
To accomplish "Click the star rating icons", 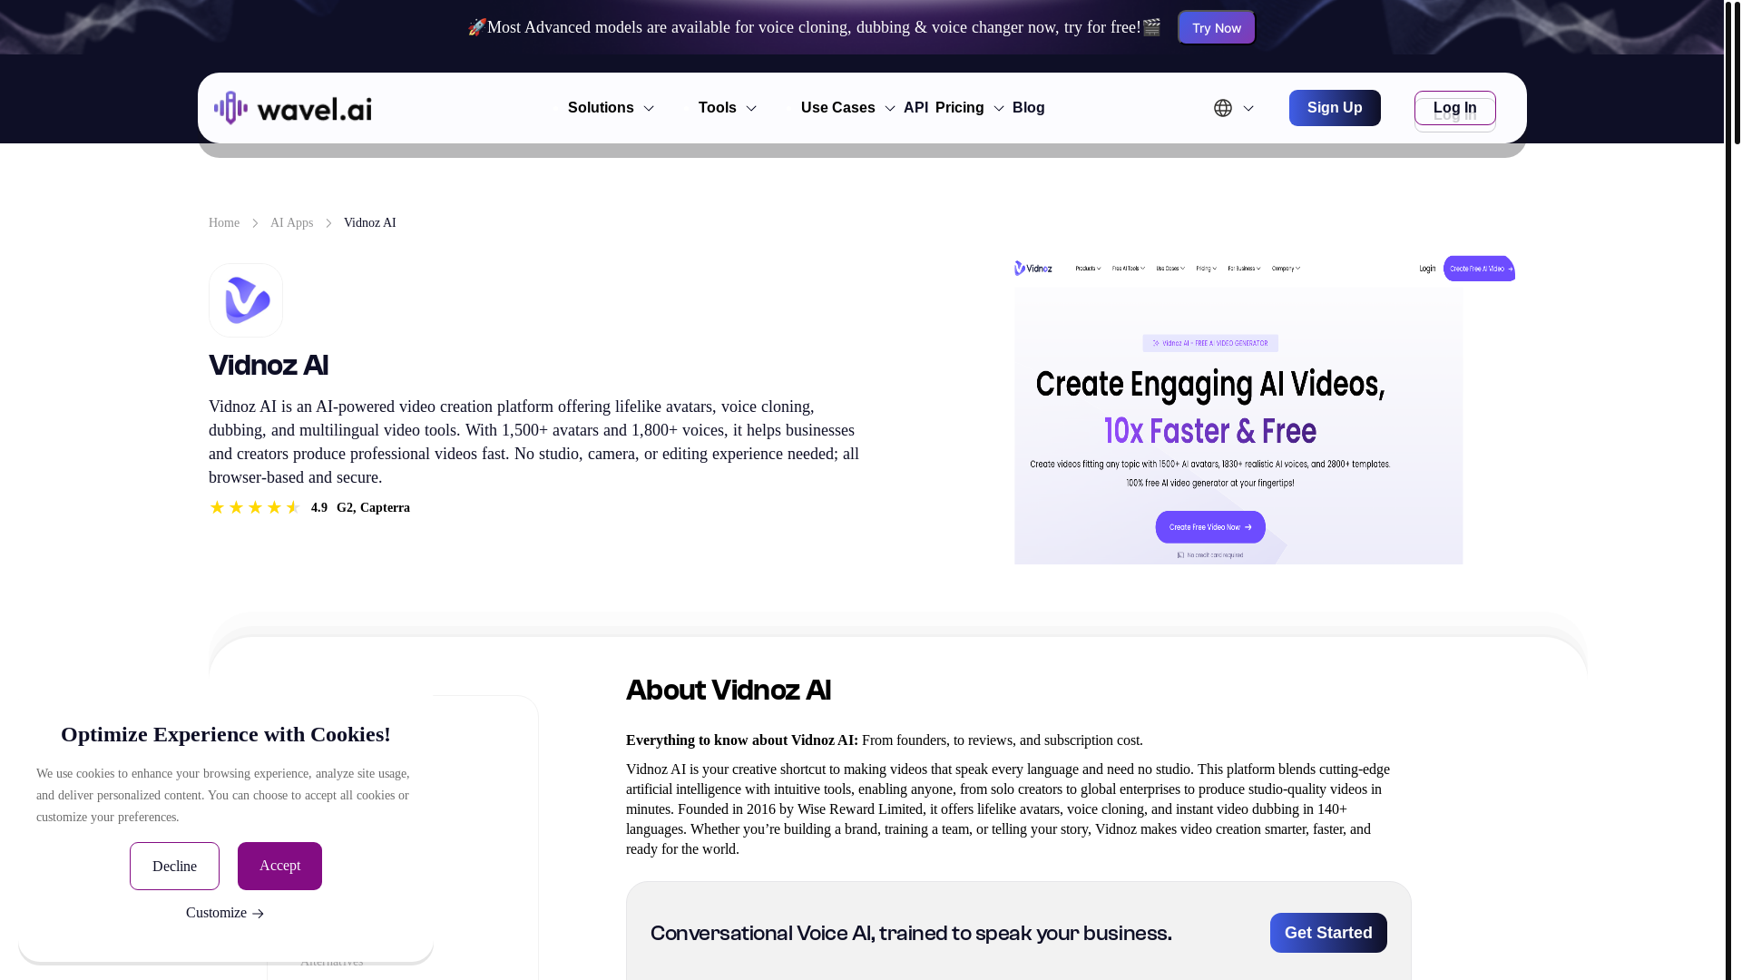I will pyautogui.click(x=255, y=507).
